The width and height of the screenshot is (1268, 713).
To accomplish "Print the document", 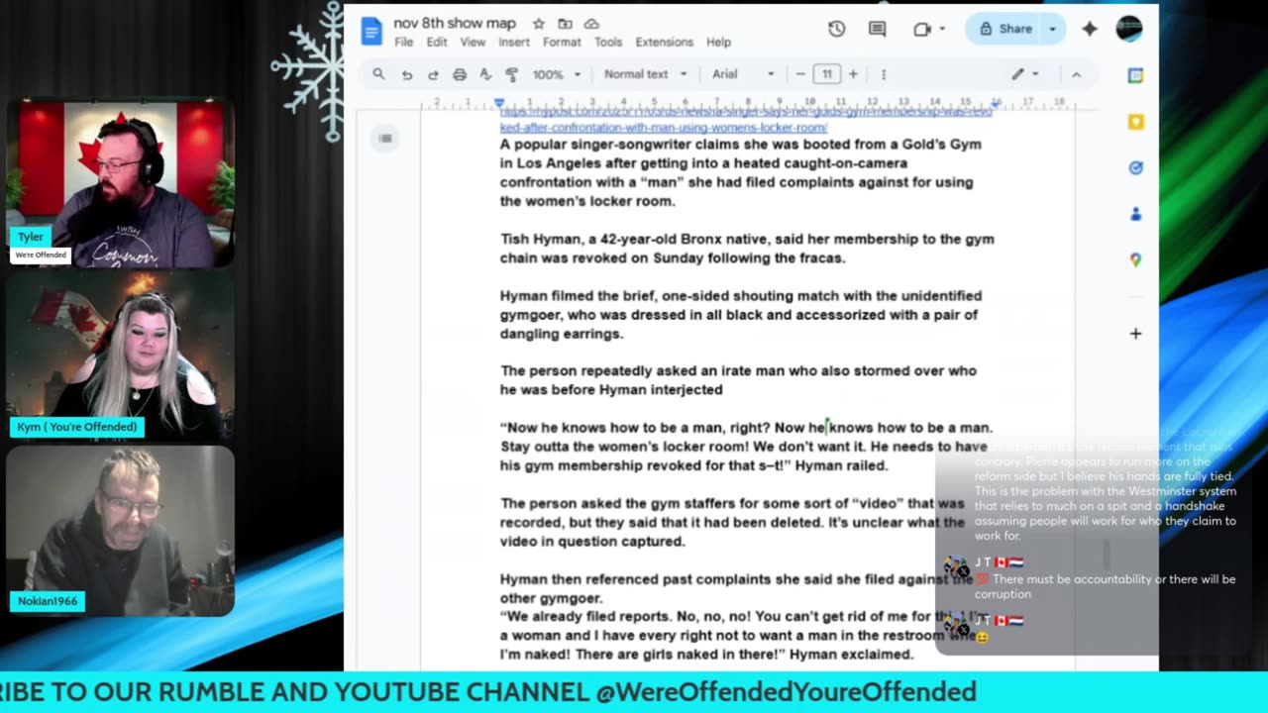I will 460,74.
